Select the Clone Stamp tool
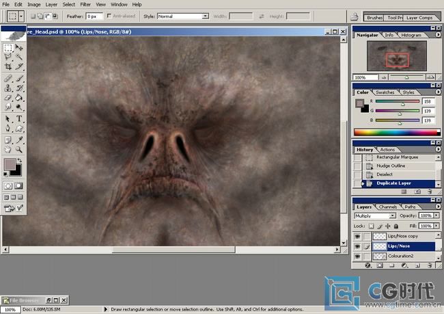The width and height of the screenshot is (444, 314). click(x=8, y=88)
